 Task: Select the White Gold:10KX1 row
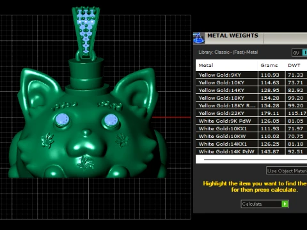[x=251, y=128]
